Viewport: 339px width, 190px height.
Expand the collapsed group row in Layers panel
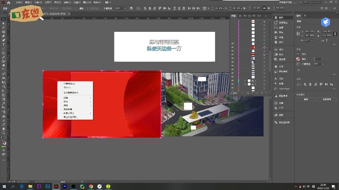pos(245,81)
